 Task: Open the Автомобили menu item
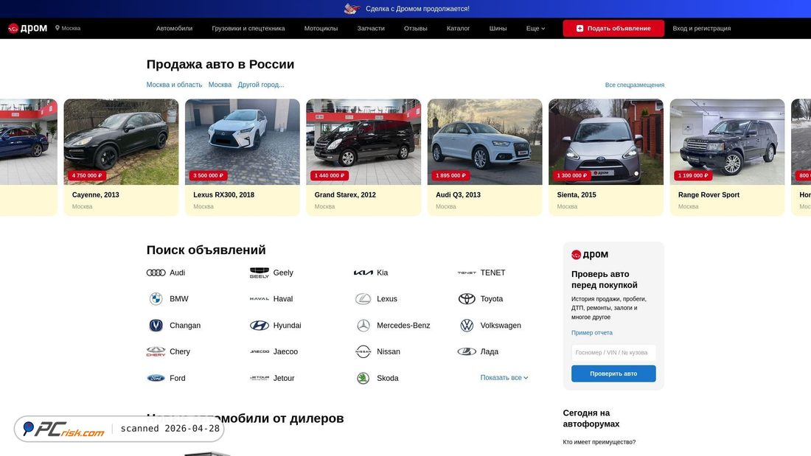pyautogui.click(x=174, y=29)
